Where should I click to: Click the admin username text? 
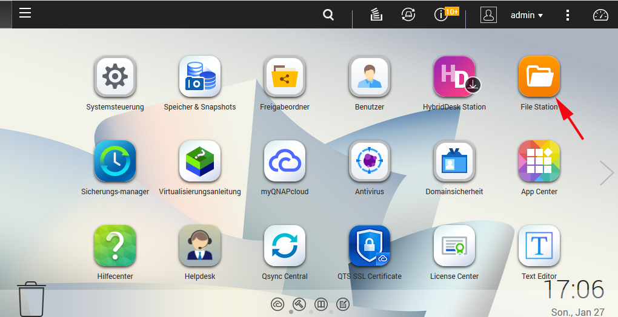523,15
